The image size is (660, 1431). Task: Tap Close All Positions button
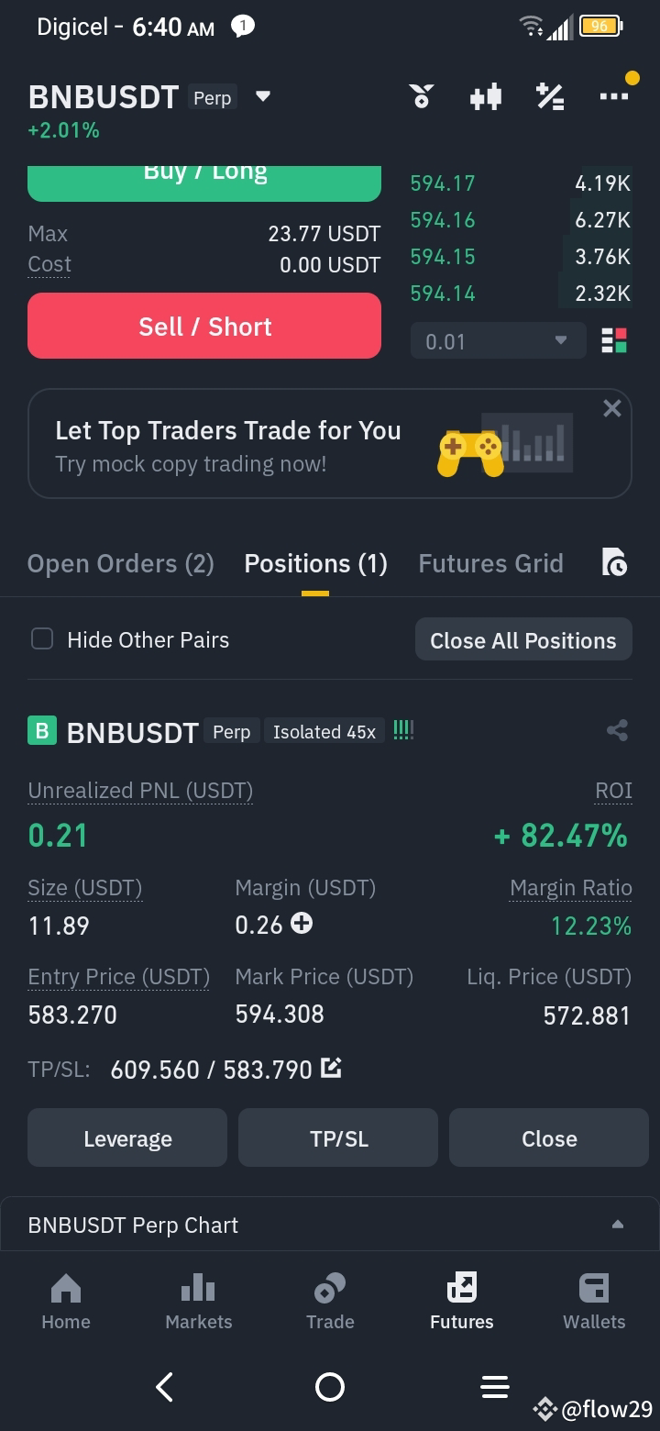[x=523, y=640]
